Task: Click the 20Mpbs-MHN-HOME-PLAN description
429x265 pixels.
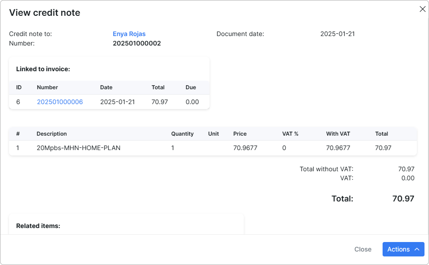Action: 78,148
